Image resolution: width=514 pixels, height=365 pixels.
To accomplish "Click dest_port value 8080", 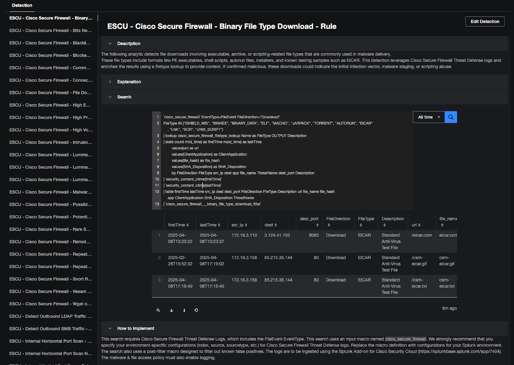I will [314, 235].
